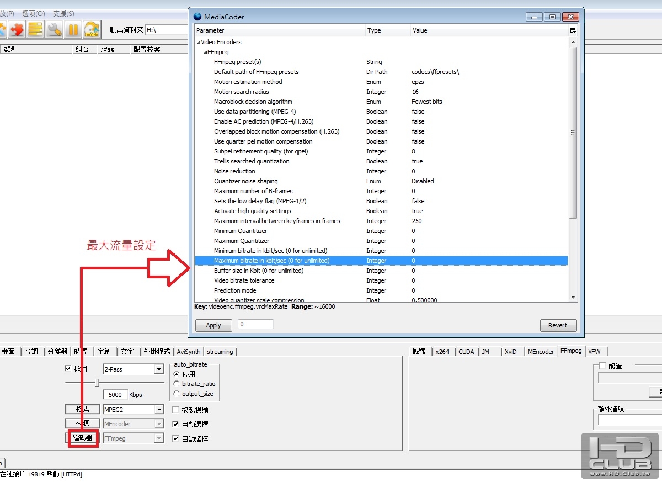Switch to the AviSynth tab

pyautogui.click(x=189, y=352)
